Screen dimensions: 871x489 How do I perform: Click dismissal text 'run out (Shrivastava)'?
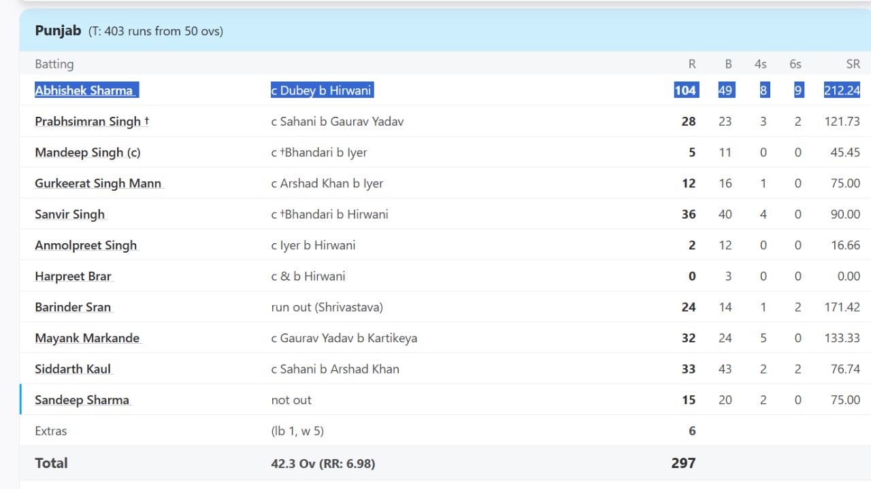[x=327, y=307]
